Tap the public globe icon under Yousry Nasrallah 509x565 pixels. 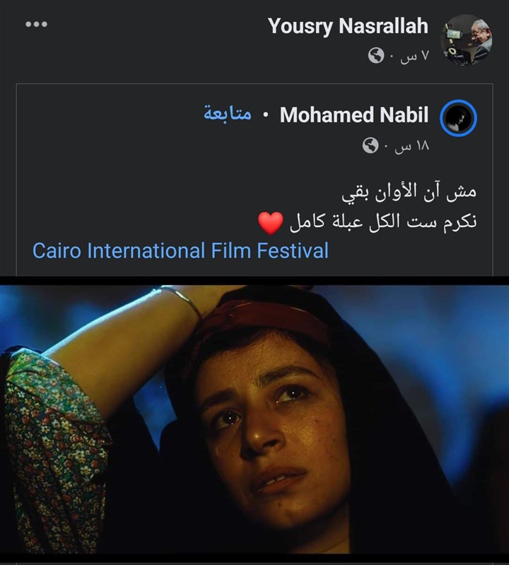(x=376, y=56)
